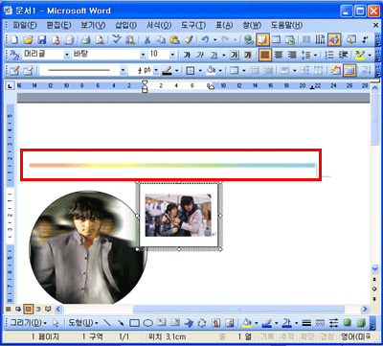Click the Save icon in the toolbar
The height and width of the screenshot is (346, 383).
[42, 39]
